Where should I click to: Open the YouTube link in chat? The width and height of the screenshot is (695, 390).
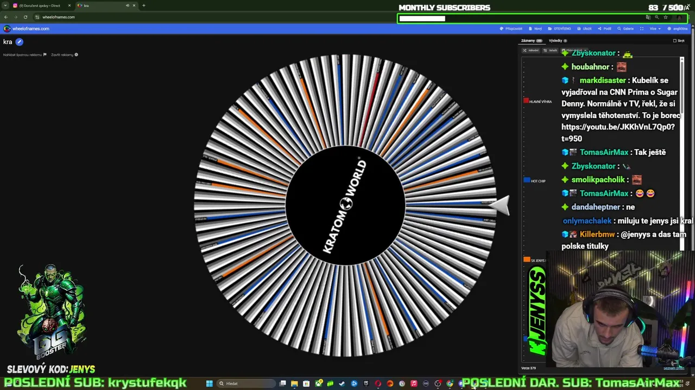point(618,133)
